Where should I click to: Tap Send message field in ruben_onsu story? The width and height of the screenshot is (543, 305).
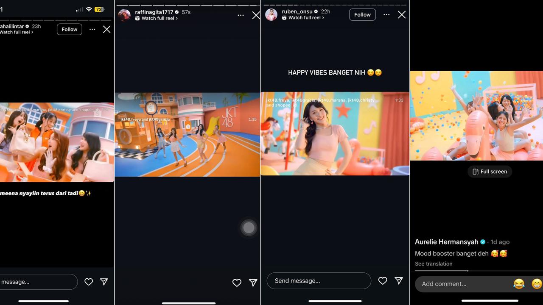coord(319,281)
